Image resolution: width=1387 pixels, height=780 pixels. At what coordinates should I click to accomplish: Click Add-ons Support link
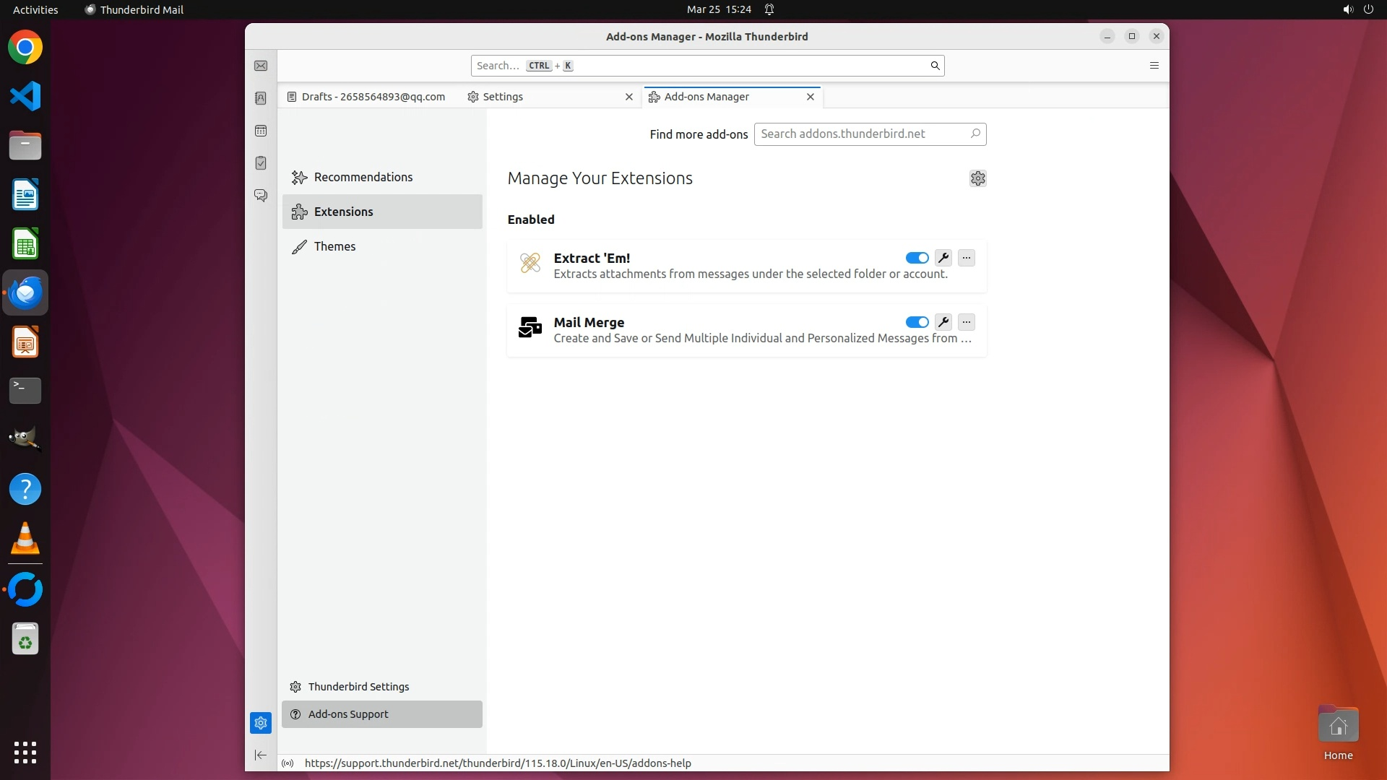point(348,714)
